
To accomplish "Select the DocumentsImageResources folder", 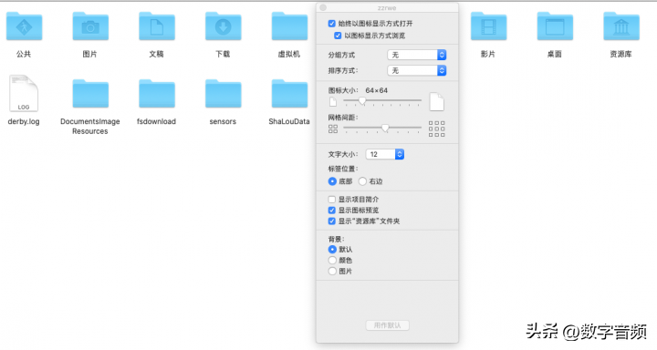I will pyautogui.click(x=90, y=94).
